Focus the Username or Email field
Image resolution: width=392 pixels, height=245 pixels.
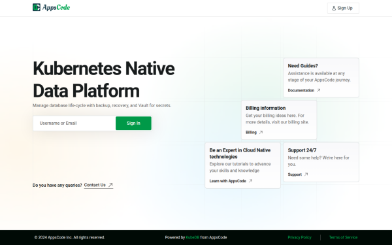point(74,123)
